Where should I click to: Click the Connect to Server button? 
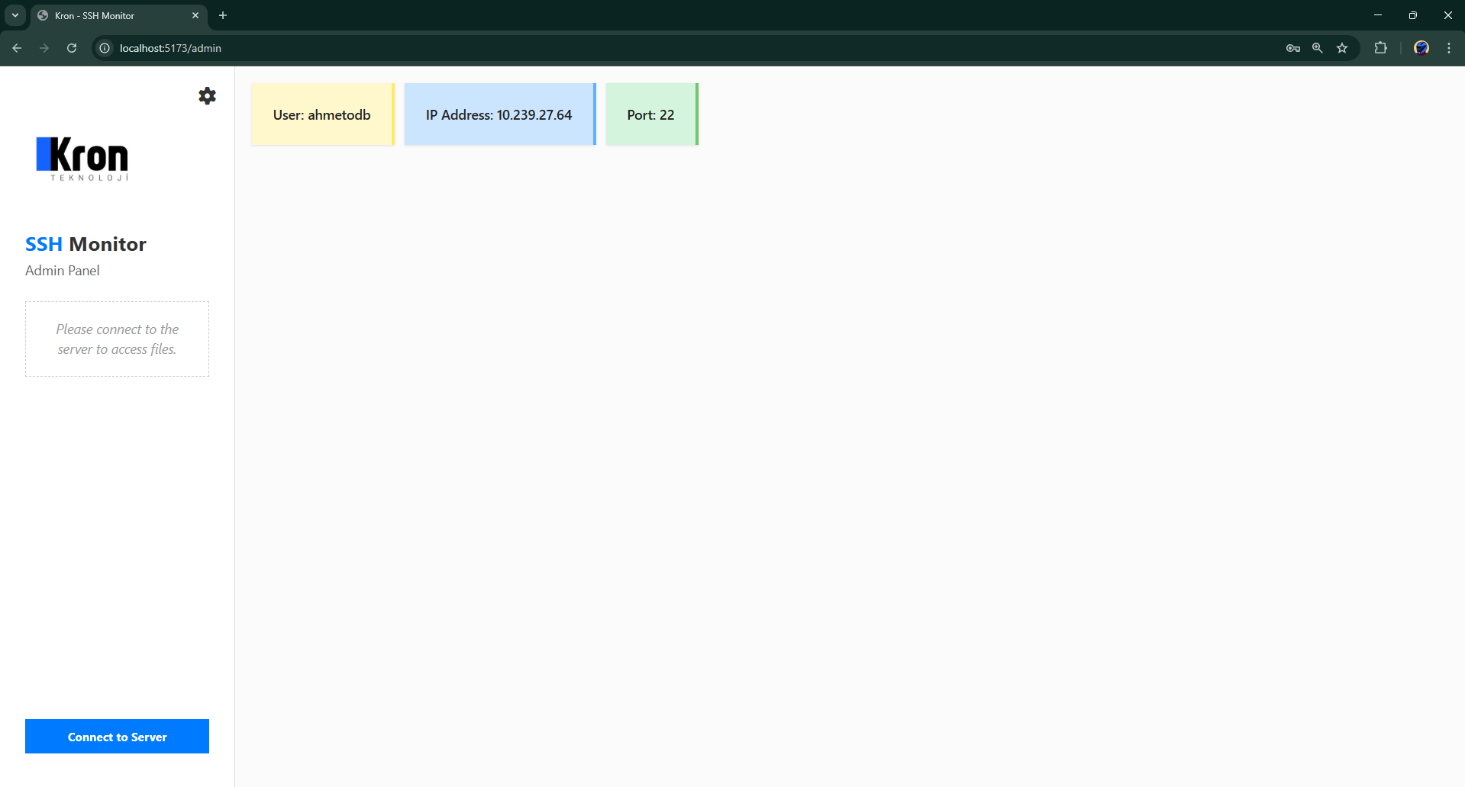coord(116,736)
